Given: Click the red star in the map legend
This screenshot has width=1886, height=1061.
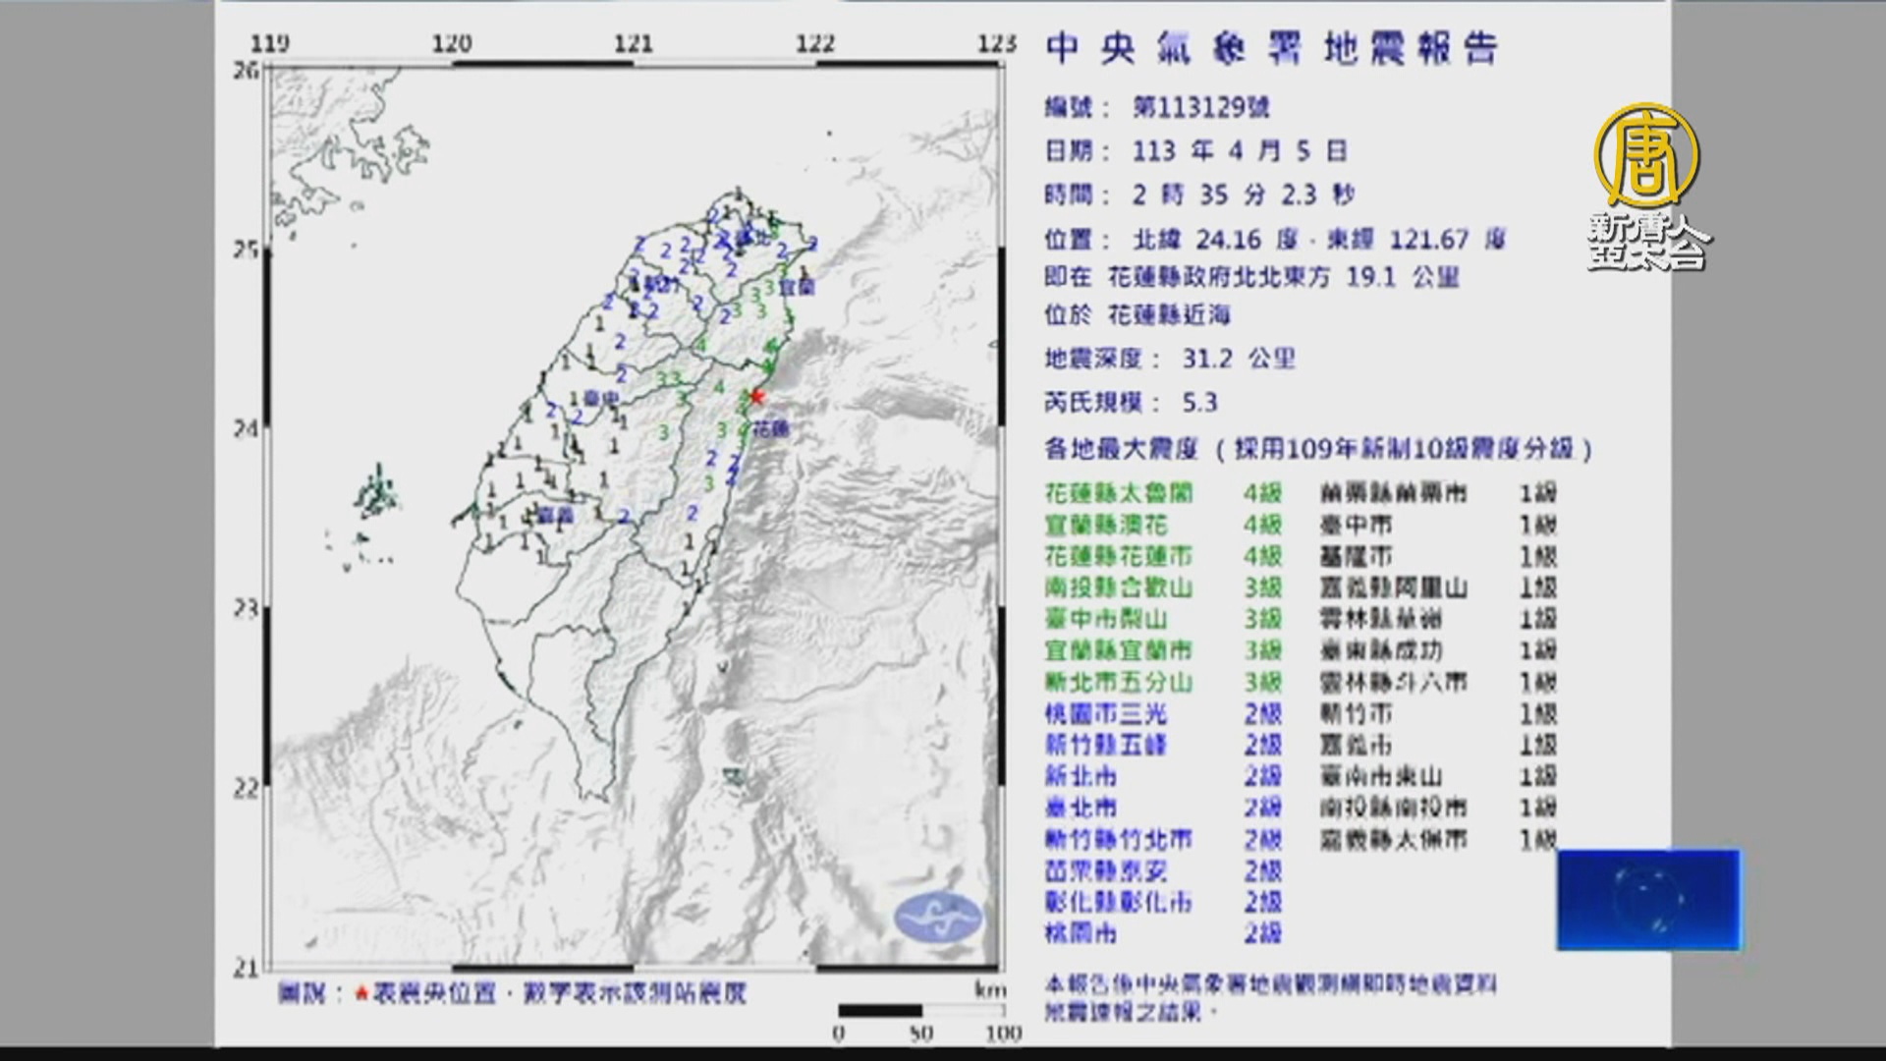Looking at the screenshot, I should pos(361,994).
